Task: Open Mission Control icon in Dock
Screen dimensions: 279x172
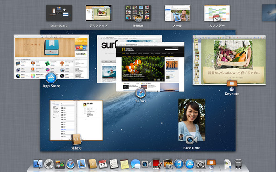Action: tap(60, 164)
